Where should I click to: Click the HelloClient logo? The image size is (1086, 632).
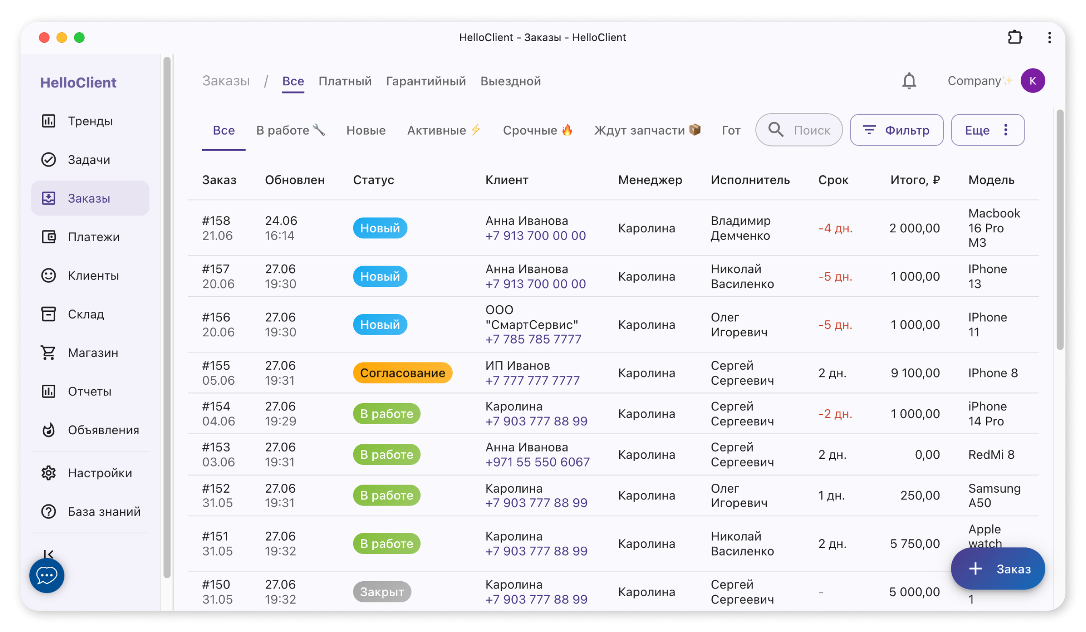(x=79, y=82)
